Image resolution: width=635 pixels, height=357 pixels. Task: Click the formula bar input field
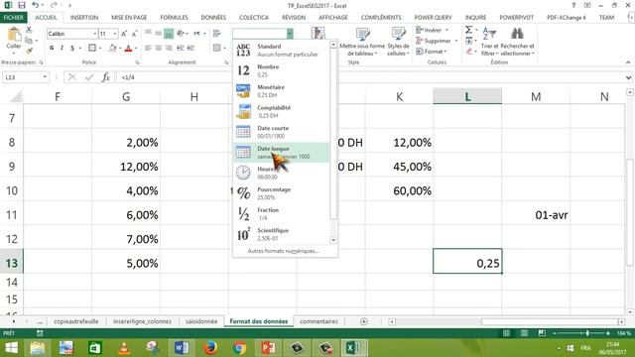(369, 77)
